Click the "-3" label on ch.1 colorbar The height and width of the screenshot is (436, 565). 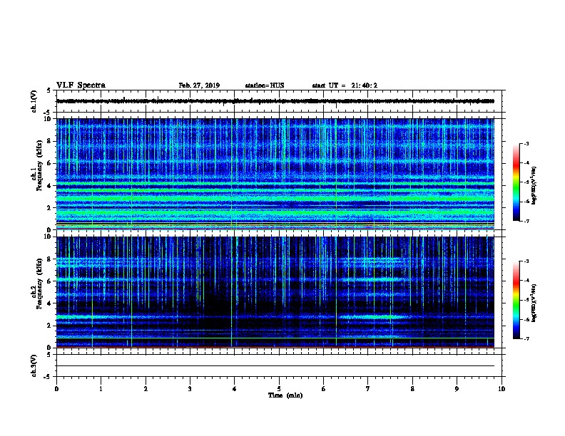coord(526,144)
